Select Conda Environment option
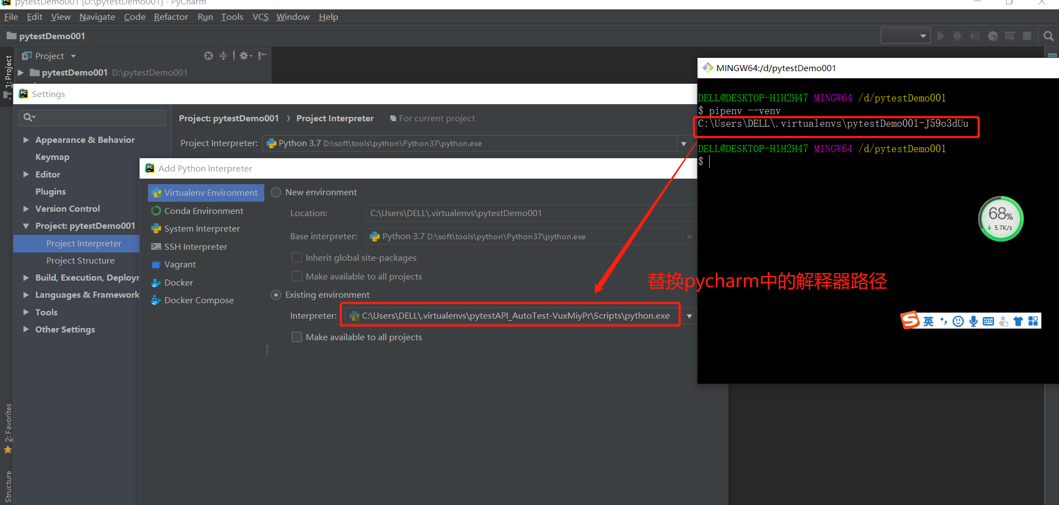1059x505 pixels. 204,211
